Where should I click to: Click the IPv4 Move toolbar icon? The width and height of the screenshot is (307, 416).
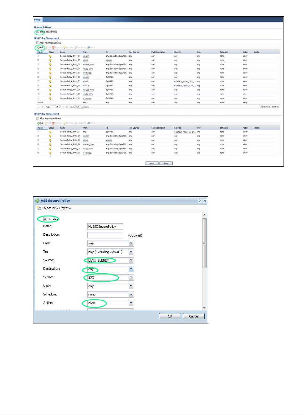[89, 47]
